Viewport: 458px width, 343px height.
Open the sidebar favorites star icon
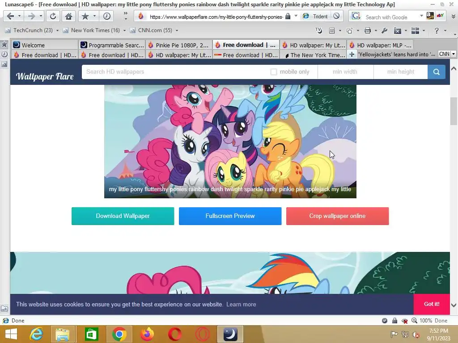pos(4,44)
